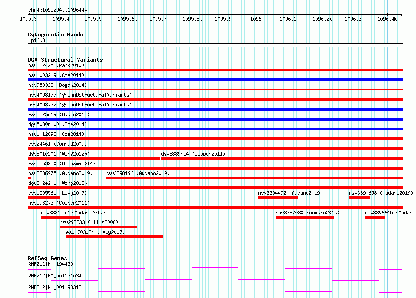Click the RefSeq Genes track title

tap(47, 258)
